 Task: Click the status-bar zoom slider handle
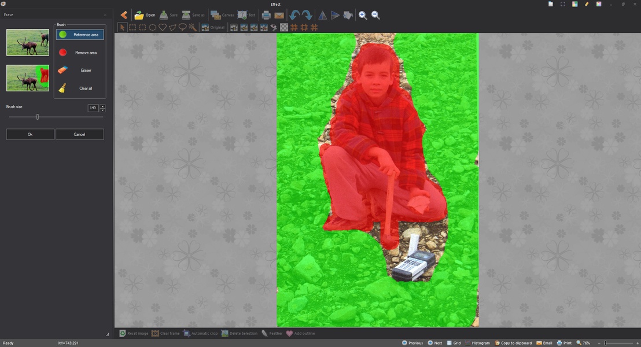(606, 343)
